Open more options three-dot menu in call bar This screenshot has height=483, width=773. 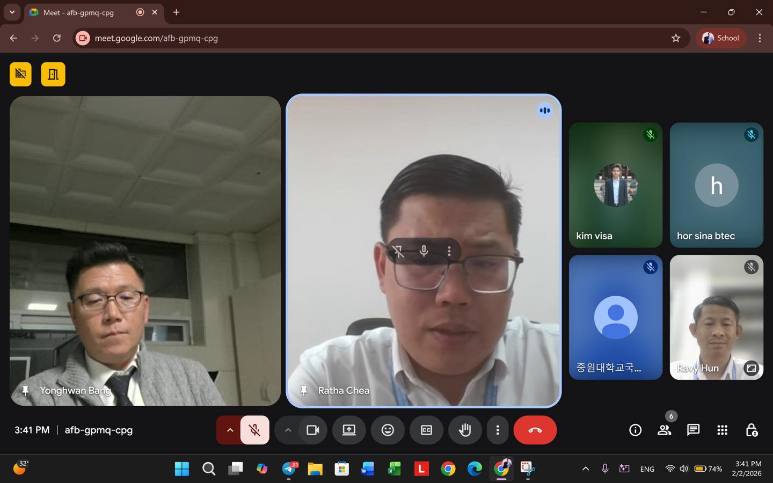coord(498,430)
